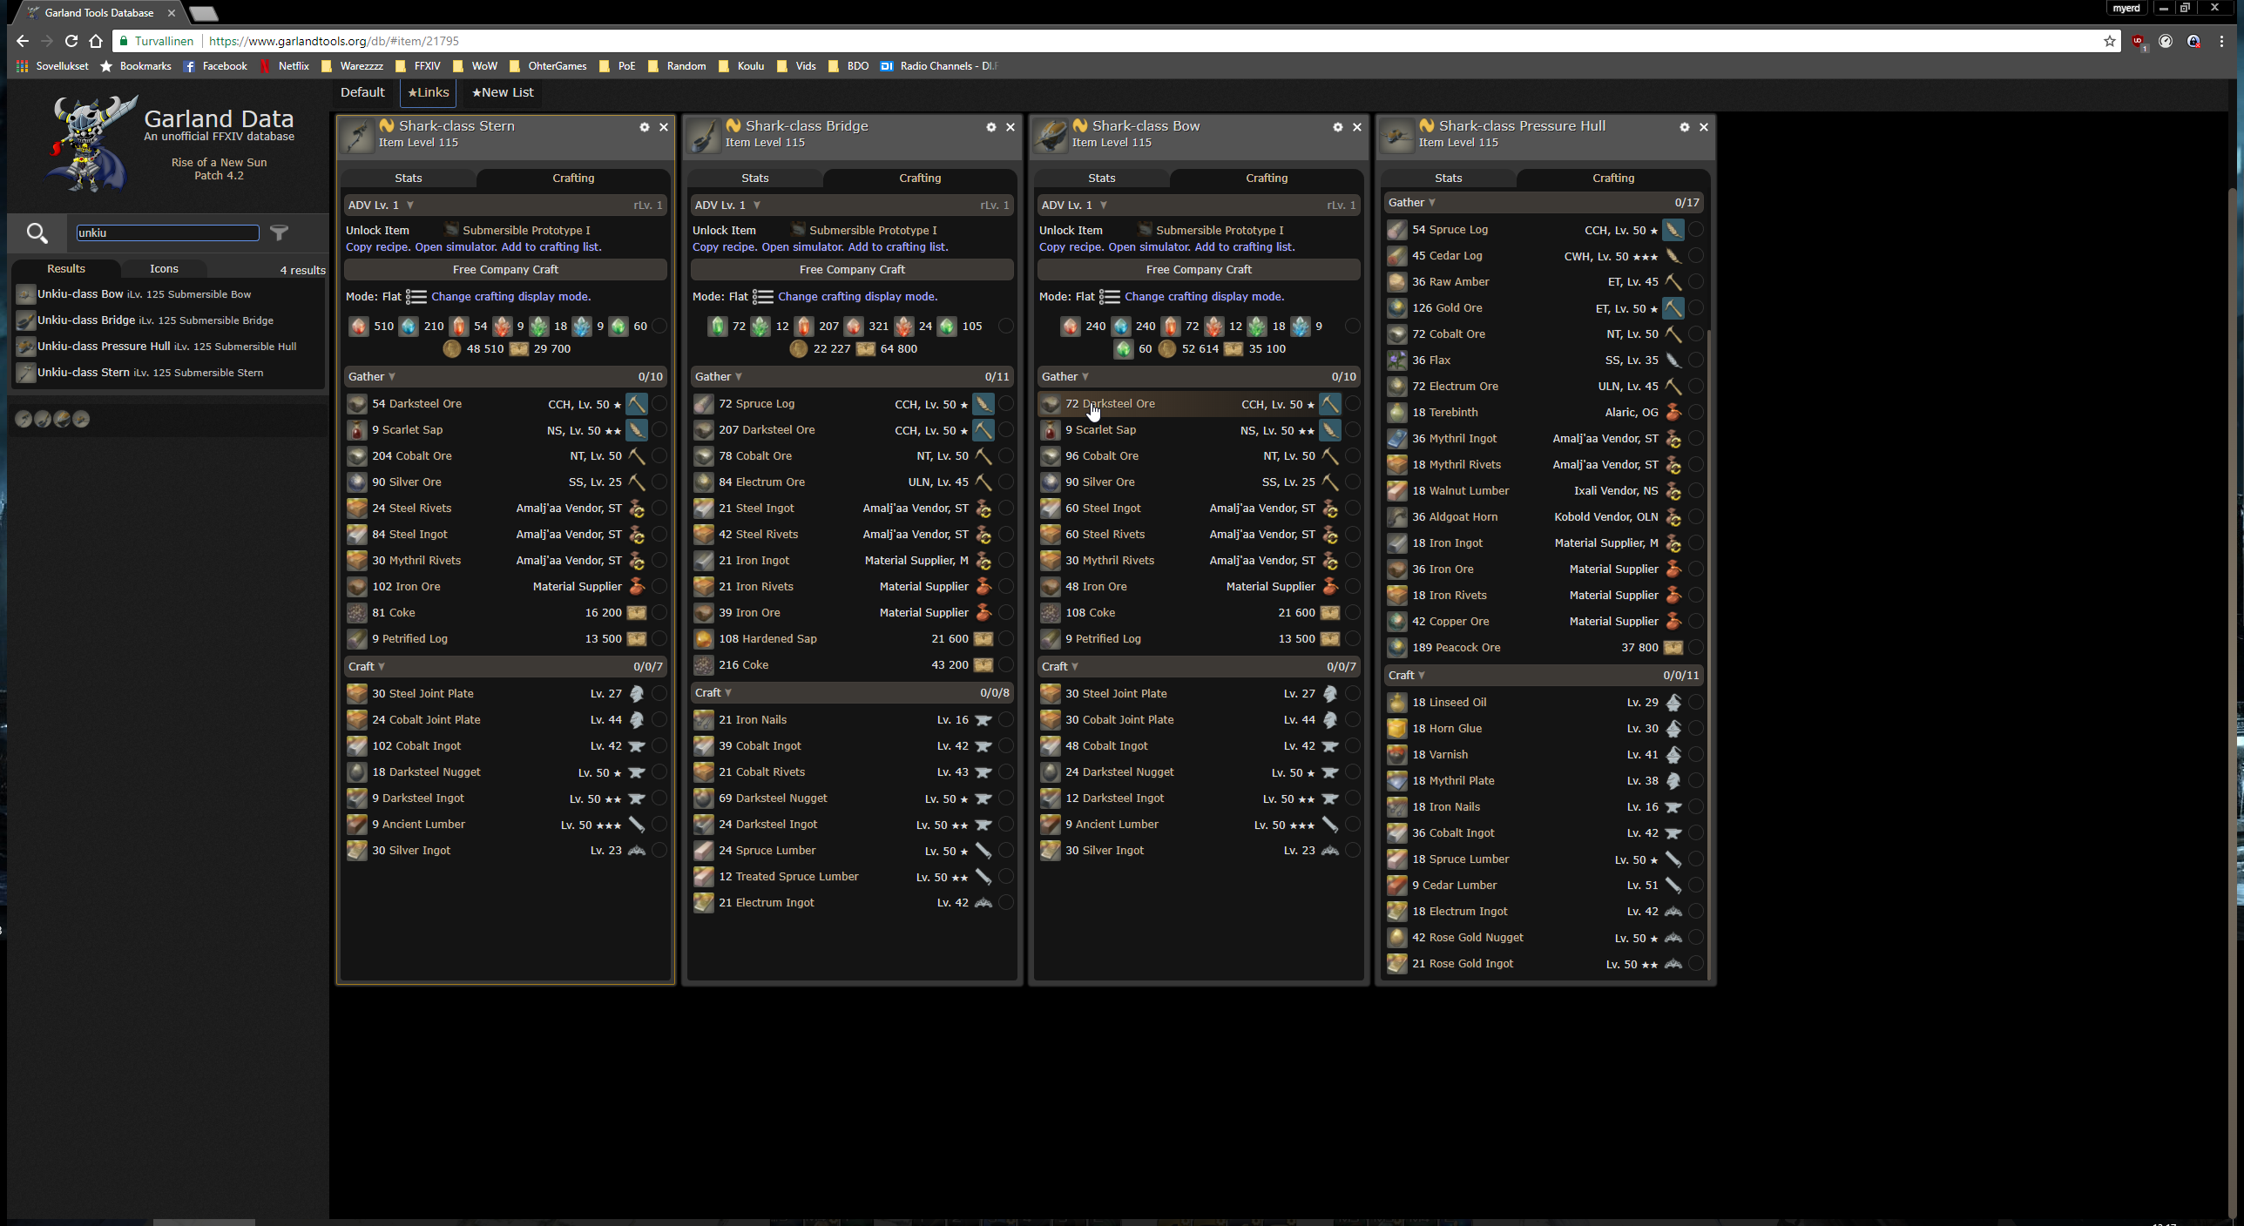
Task: Open the ADV Lv. 1 dropdown in the Bow panel
Action: pyautogui.click(x=1075, y=205)
